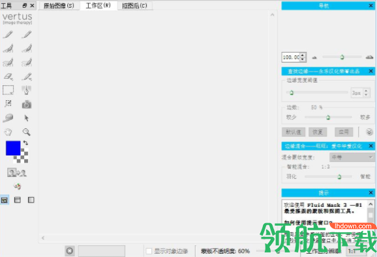Close the 导航 panel

(370, 5)
